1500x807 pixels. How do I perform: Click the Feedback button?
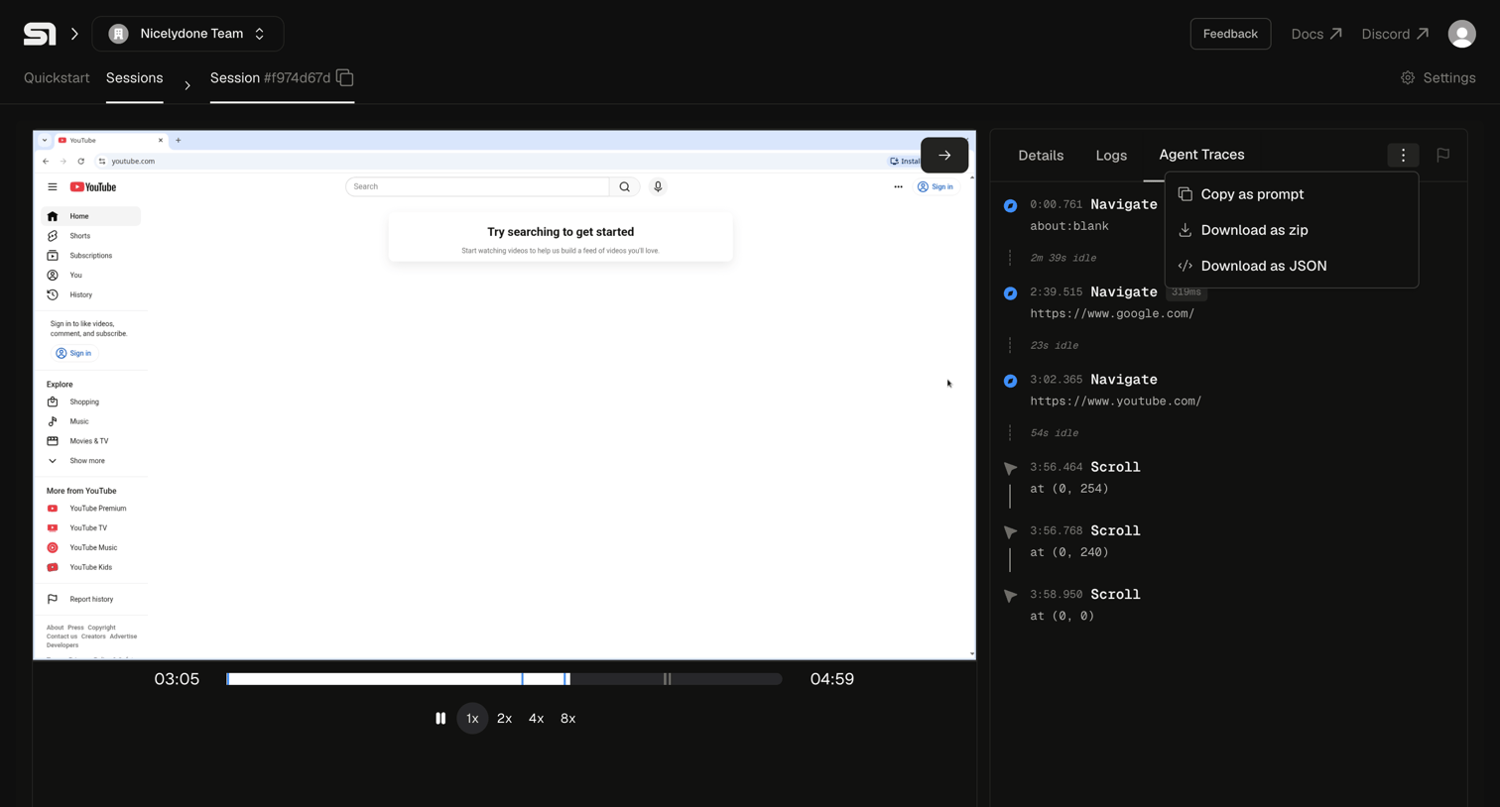1230,34
